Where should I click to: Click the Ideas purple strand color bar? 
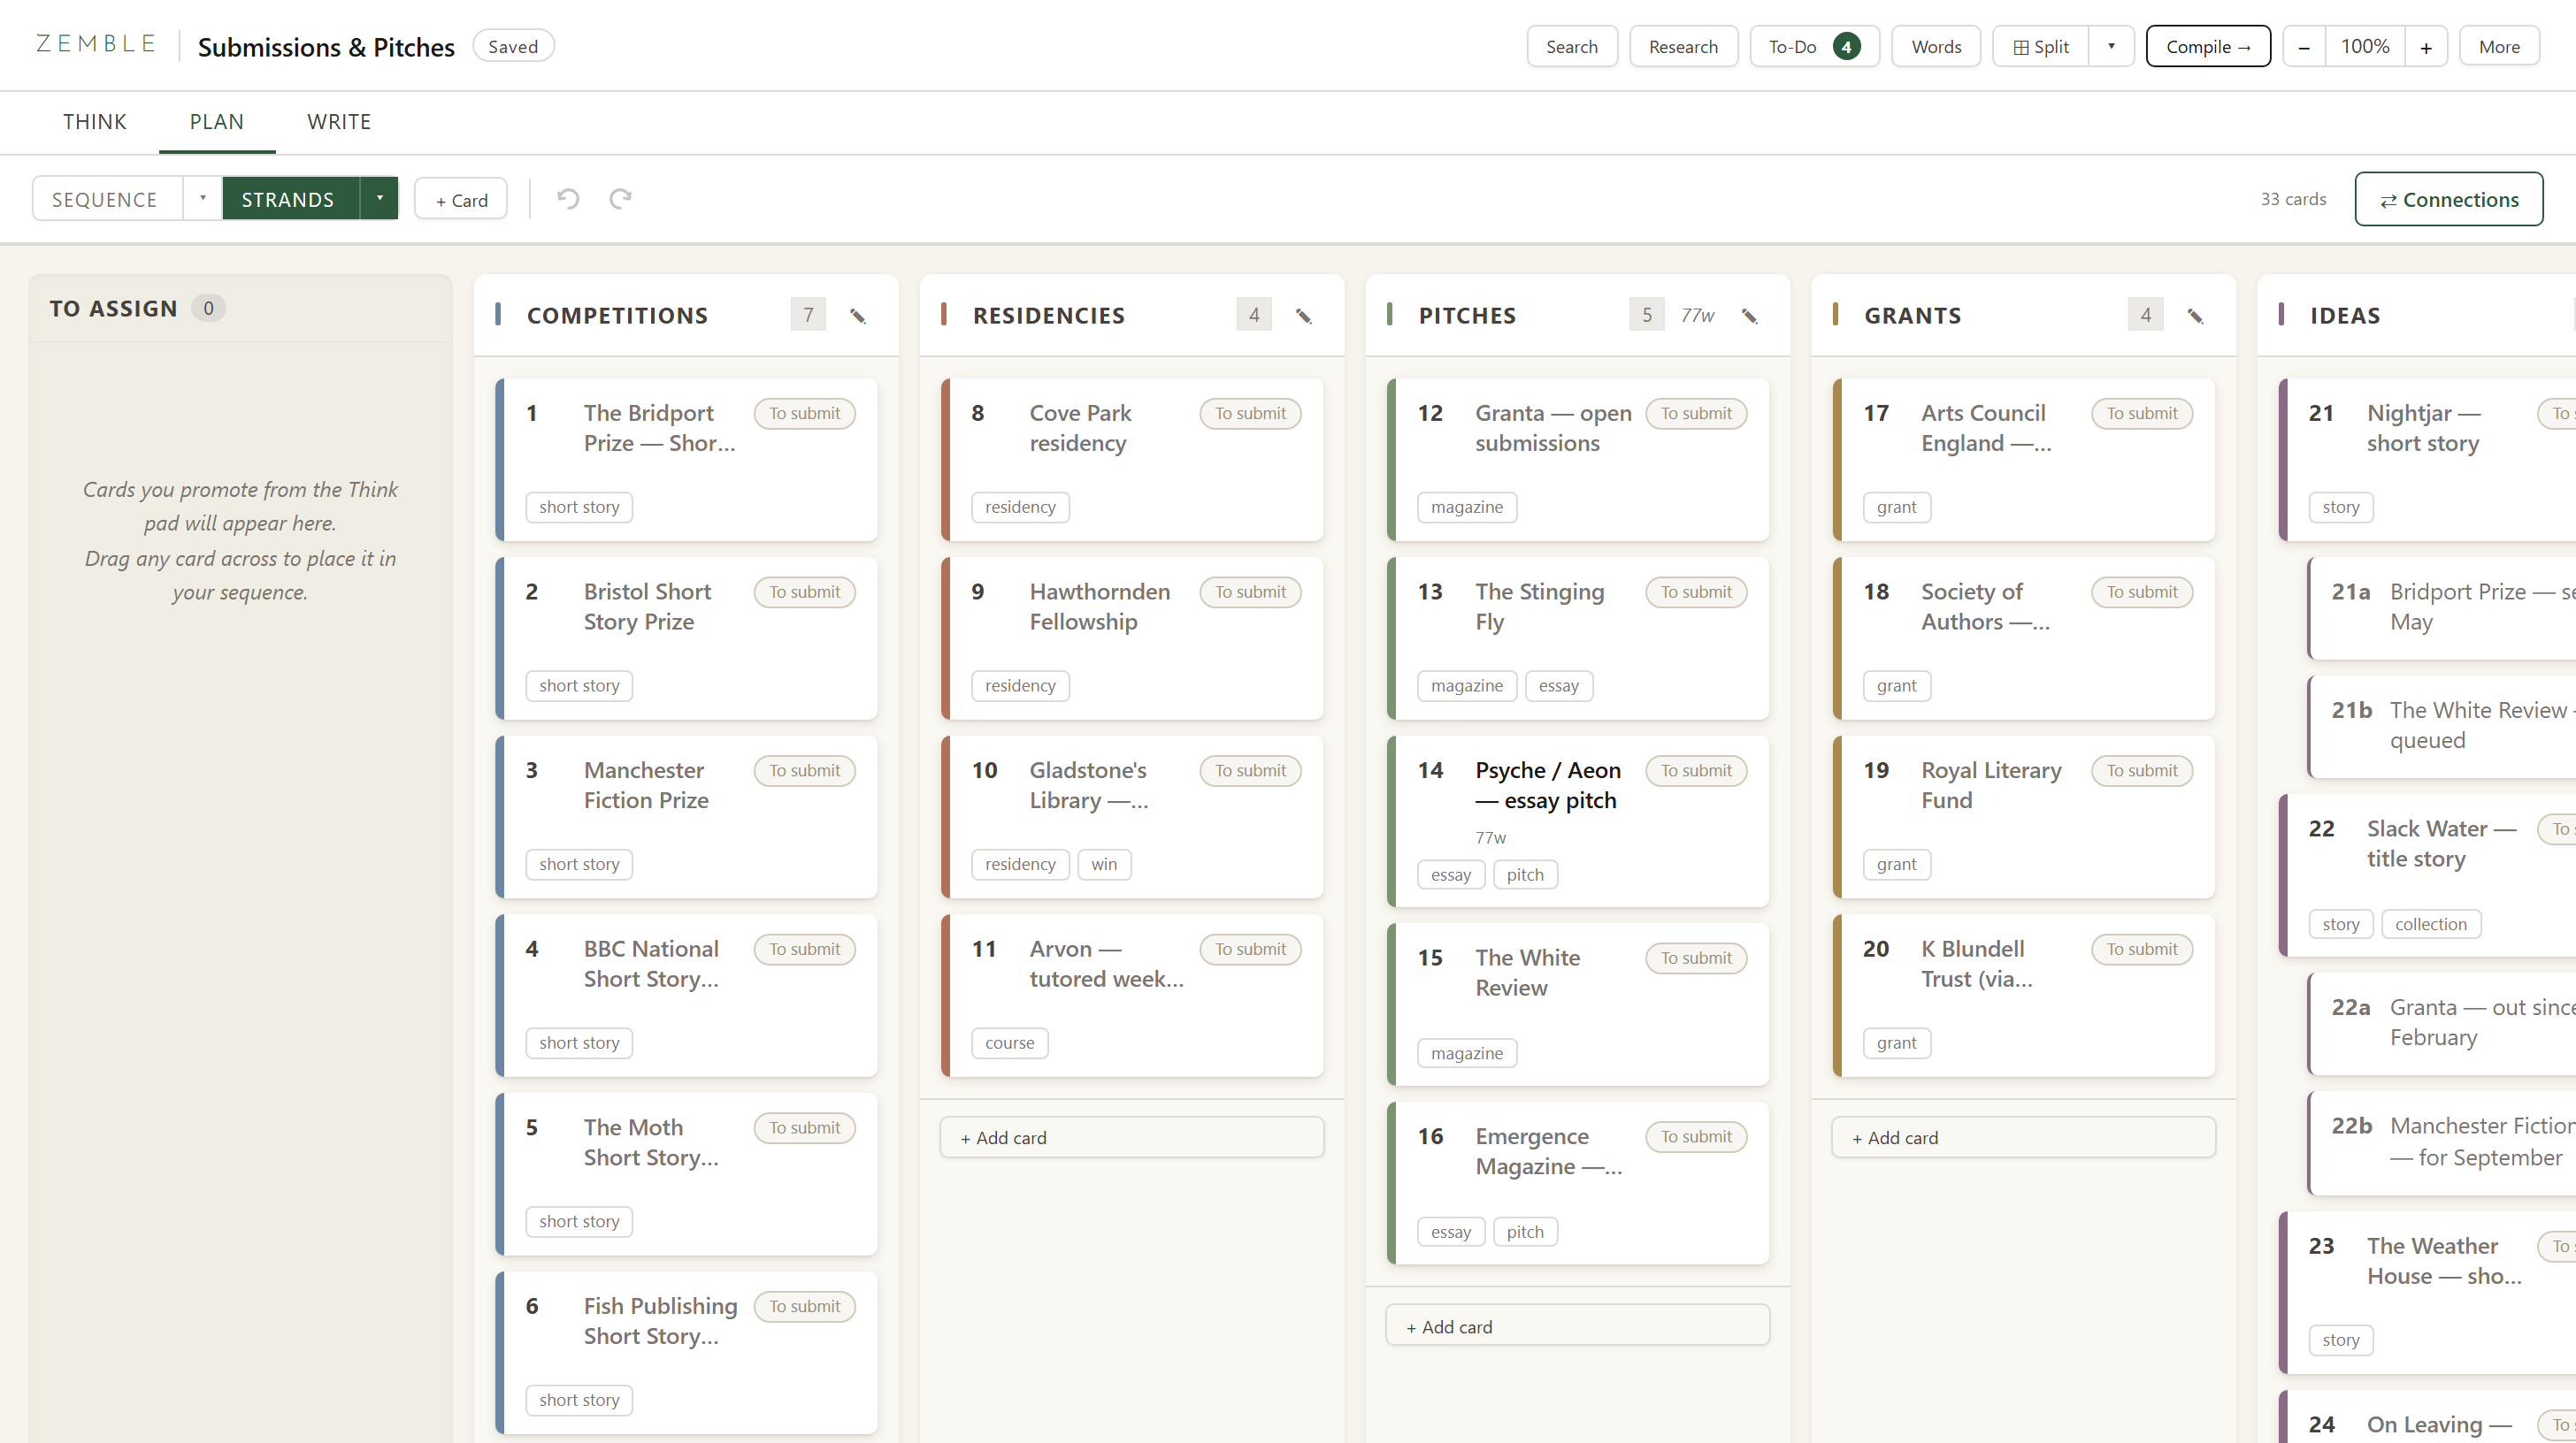tap(2281, 315)
